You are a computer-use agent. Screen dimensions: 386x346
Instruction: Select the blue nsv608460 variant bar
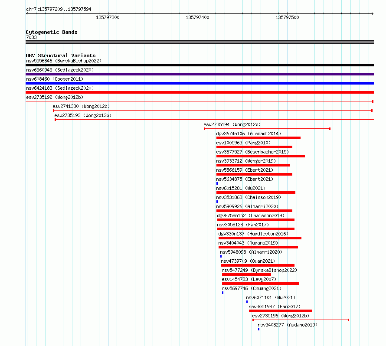200,83
